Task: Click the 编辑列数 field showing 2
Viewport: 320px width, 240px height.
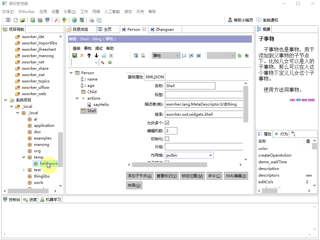Action: (171, 131)
